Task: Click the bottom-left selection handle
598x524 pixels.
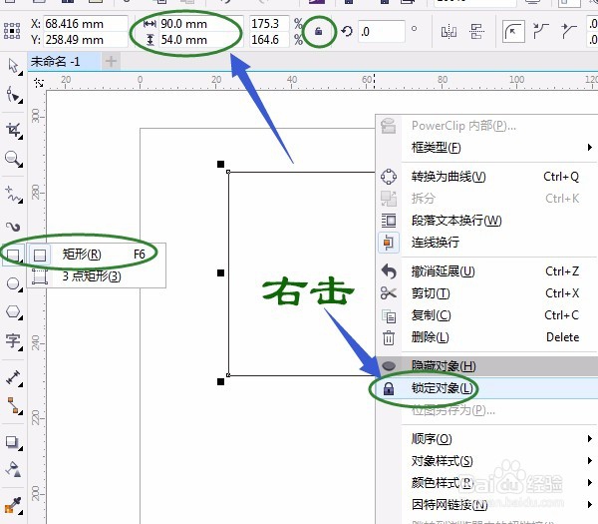Action: click(220, 381)
